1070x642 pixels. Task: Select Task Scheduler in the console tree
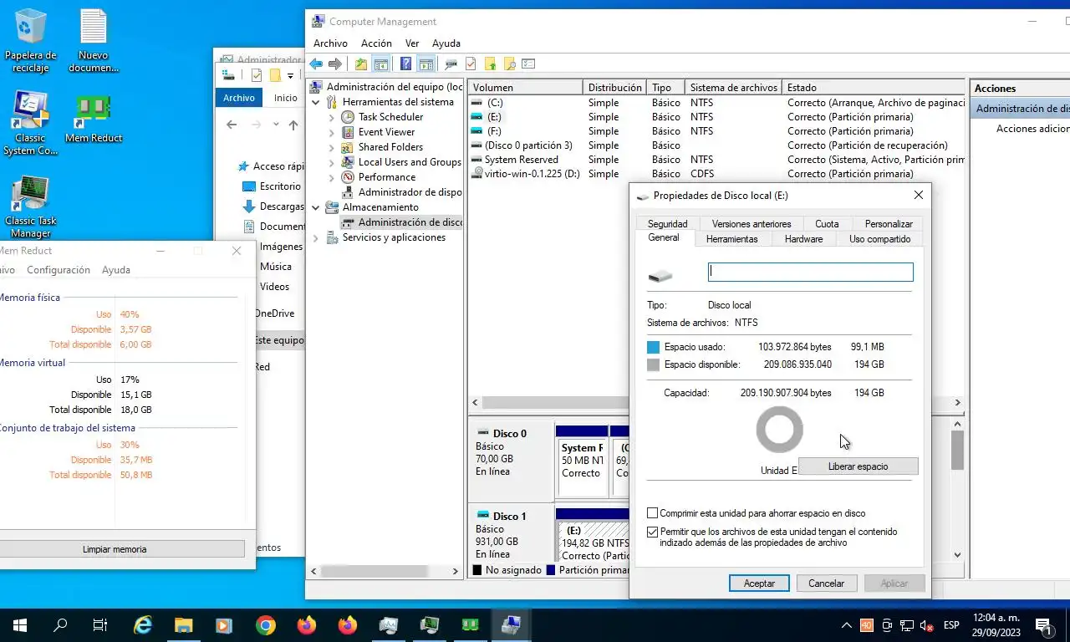(390, 117)
